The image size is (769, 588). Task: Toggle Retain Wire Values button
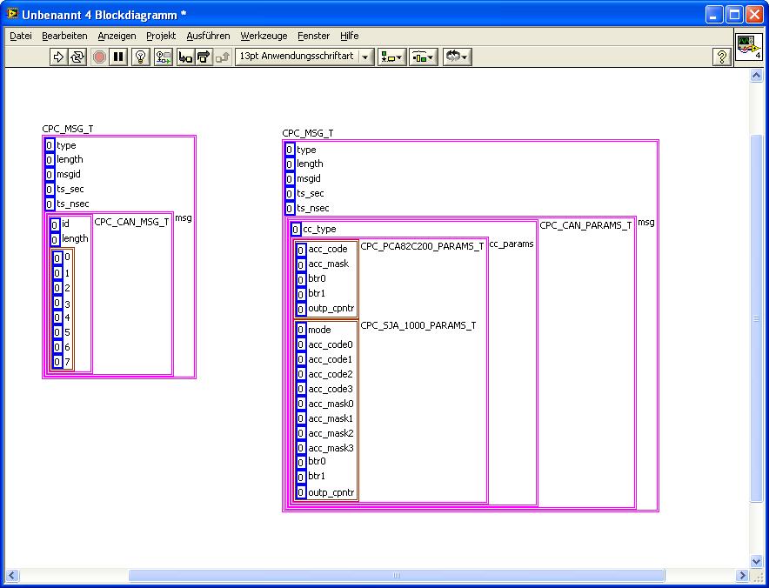tap(163, 57)
